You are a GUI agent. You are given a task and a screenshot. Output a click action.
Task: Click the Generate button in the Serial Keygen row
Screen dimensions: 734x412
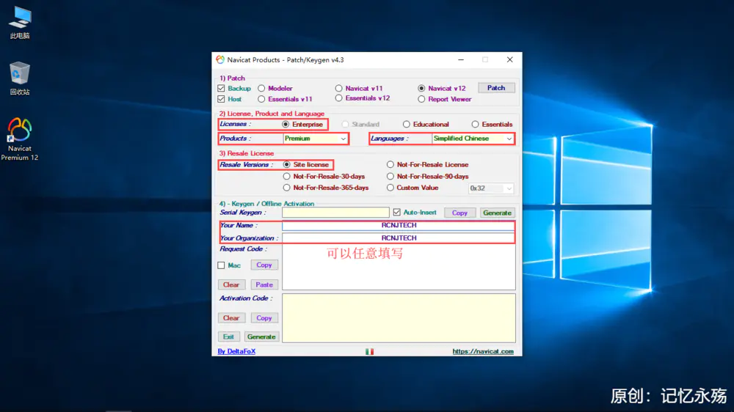point(497,213)
